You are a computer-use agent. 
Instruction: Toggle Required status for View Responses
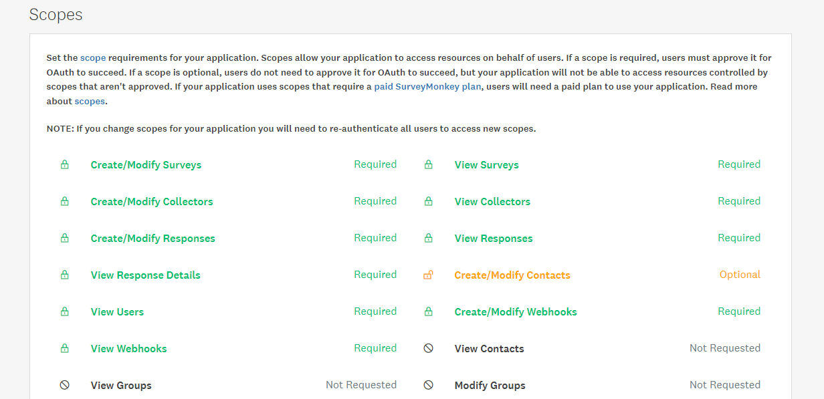(739, 238)
